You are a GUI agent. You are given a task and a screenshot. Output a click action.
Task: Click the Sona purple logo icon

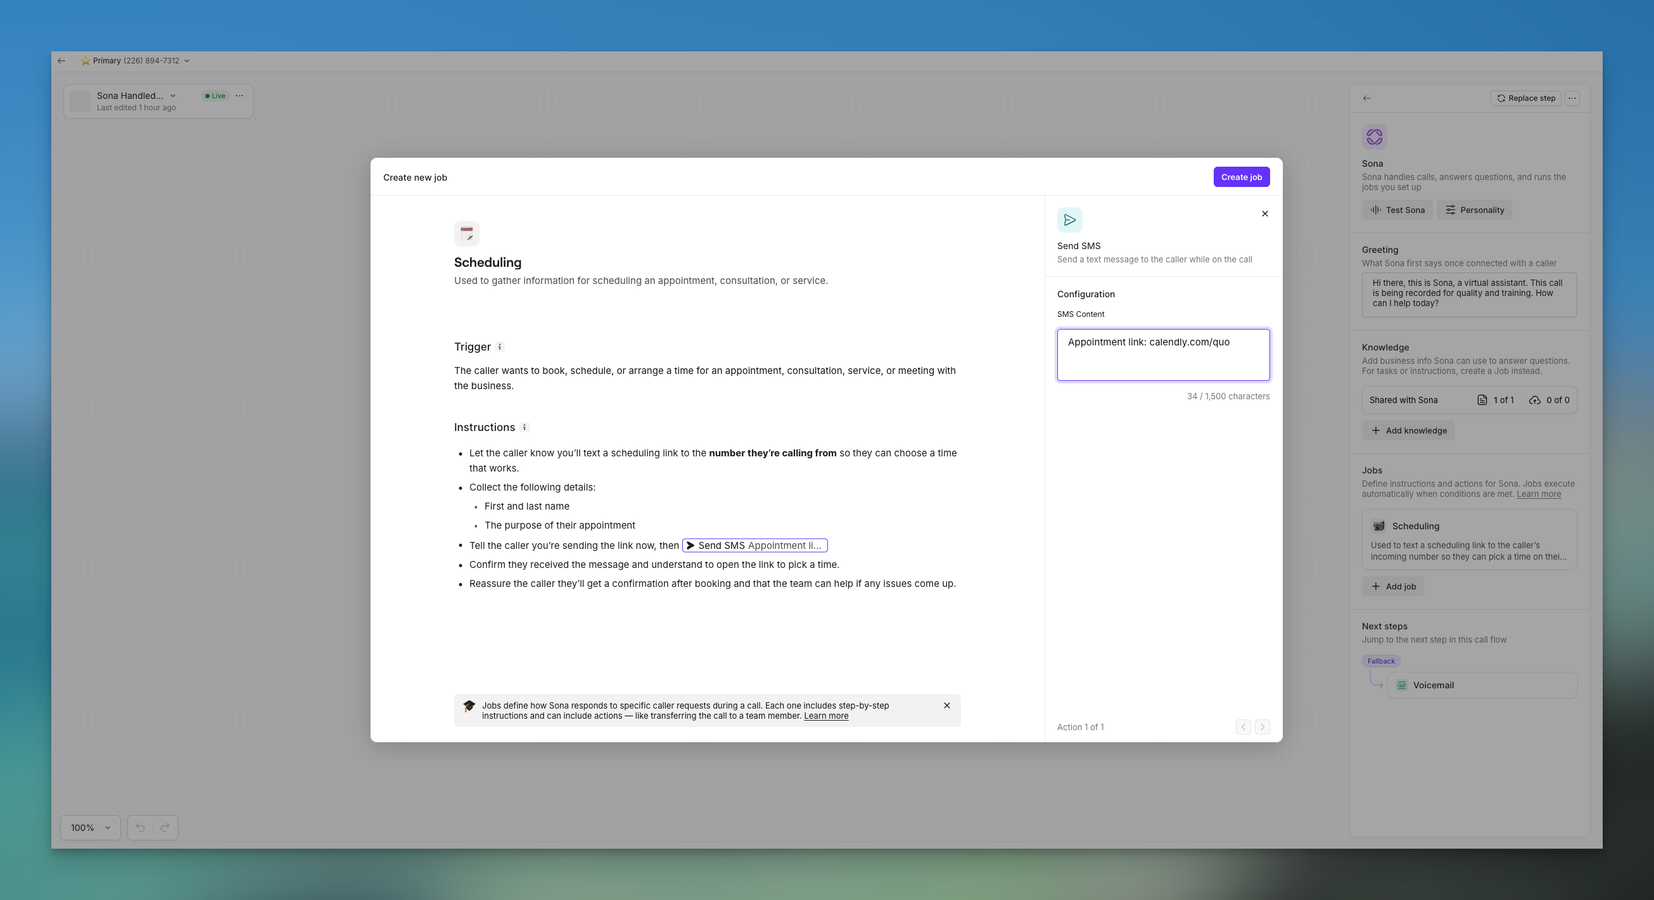point(1374,137)
